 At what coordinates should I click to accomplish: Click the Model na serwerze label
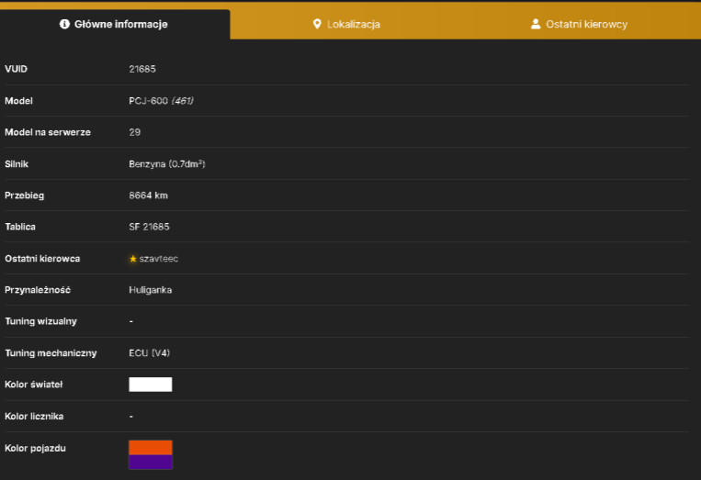48,132
